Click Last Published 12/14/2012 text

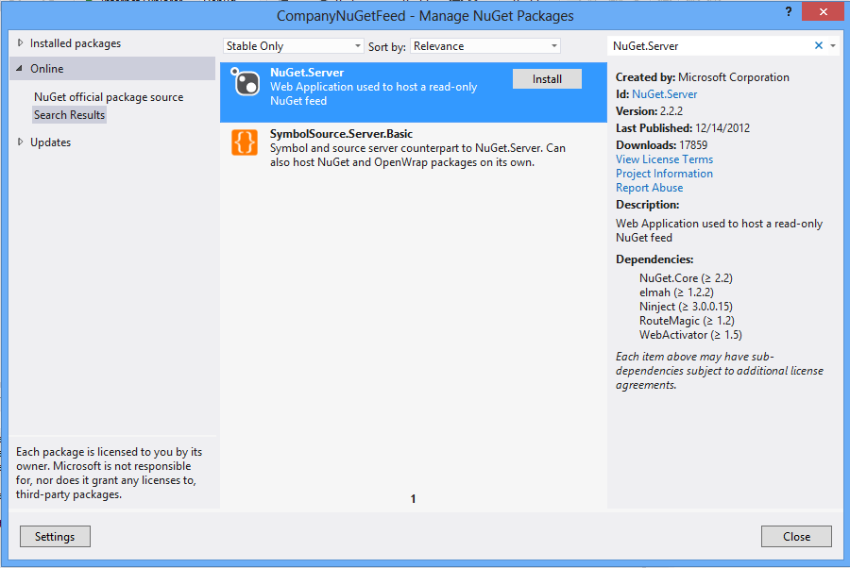(x=683, y=128)
